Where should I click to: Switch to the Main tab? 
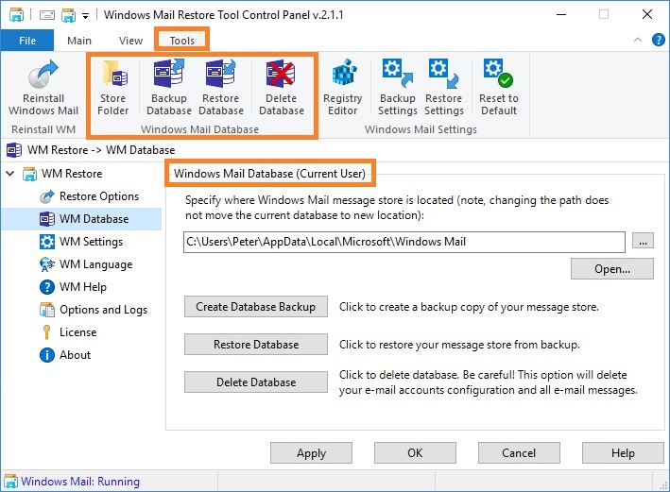(79, 41)
